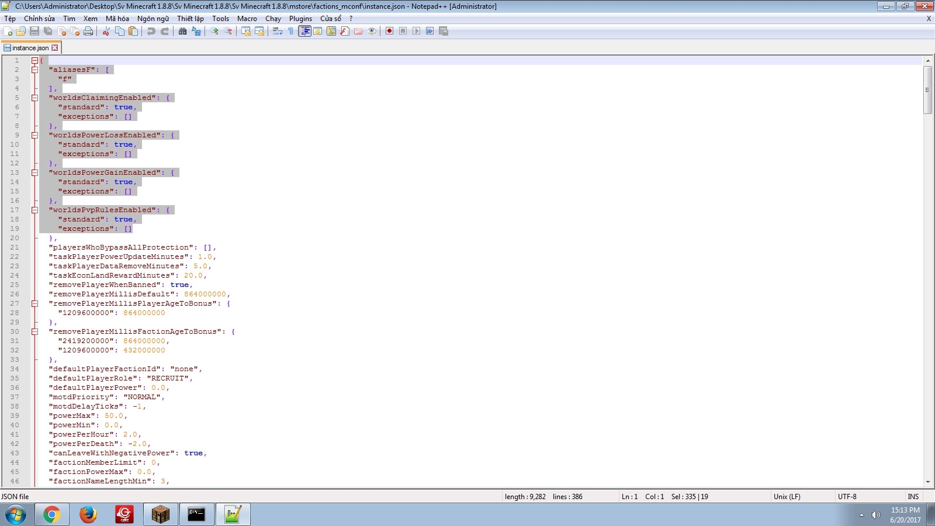
Task: Collapse the removePlayerMillisFactionAgeToBonus block
Action: [34, 331]
